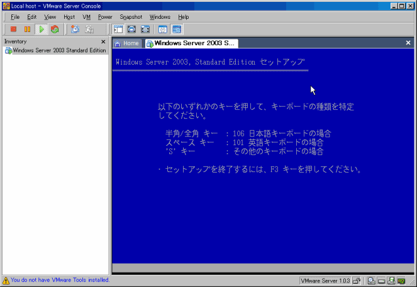
Task: Click the green Power On play button
Action: [42, 30]
